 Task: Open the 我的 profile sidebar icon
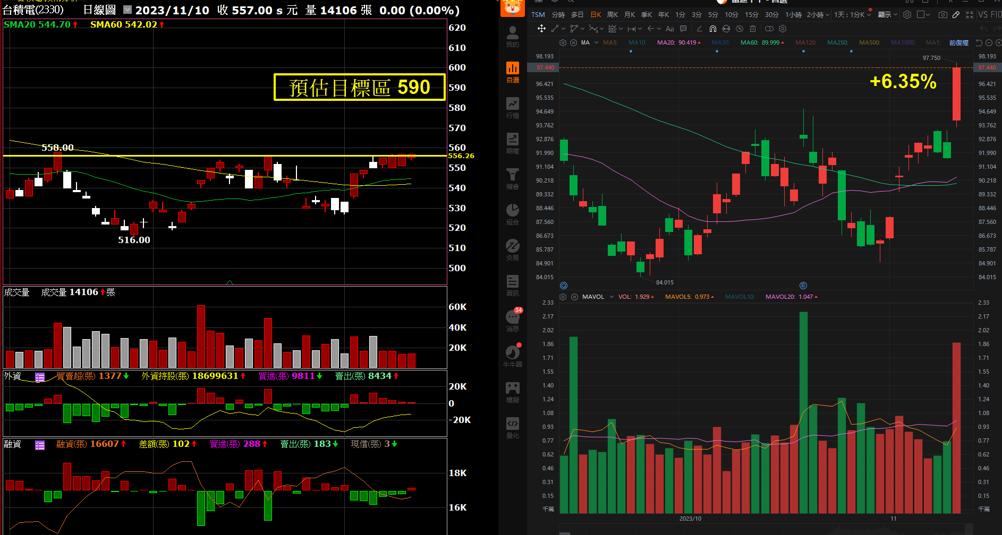[513, 37]
